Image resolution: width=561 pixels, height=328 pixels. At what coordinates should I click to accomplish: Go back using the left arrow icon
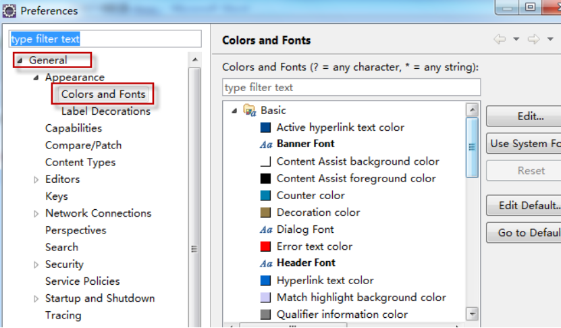[500, 39]
